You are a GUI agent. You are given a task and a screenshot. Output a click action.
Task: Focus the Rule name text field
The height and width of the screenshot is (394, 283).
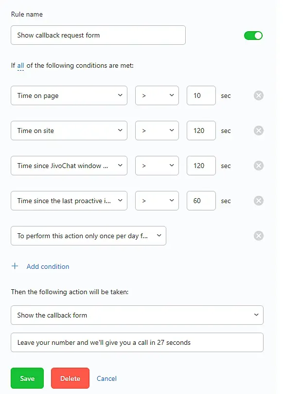[98, 35]
